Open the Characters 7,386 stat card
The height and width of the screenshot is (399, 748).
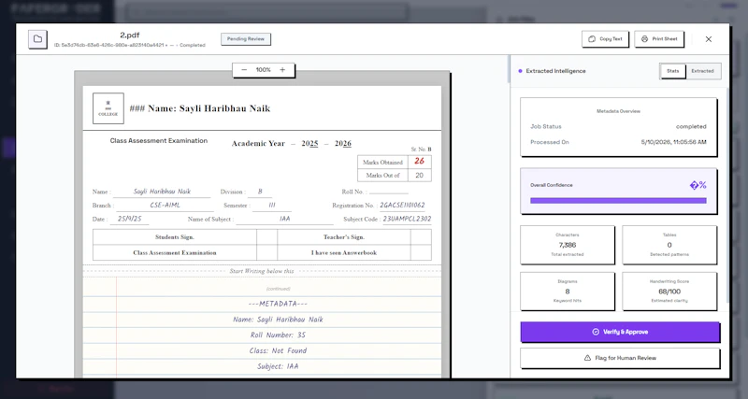568,245
